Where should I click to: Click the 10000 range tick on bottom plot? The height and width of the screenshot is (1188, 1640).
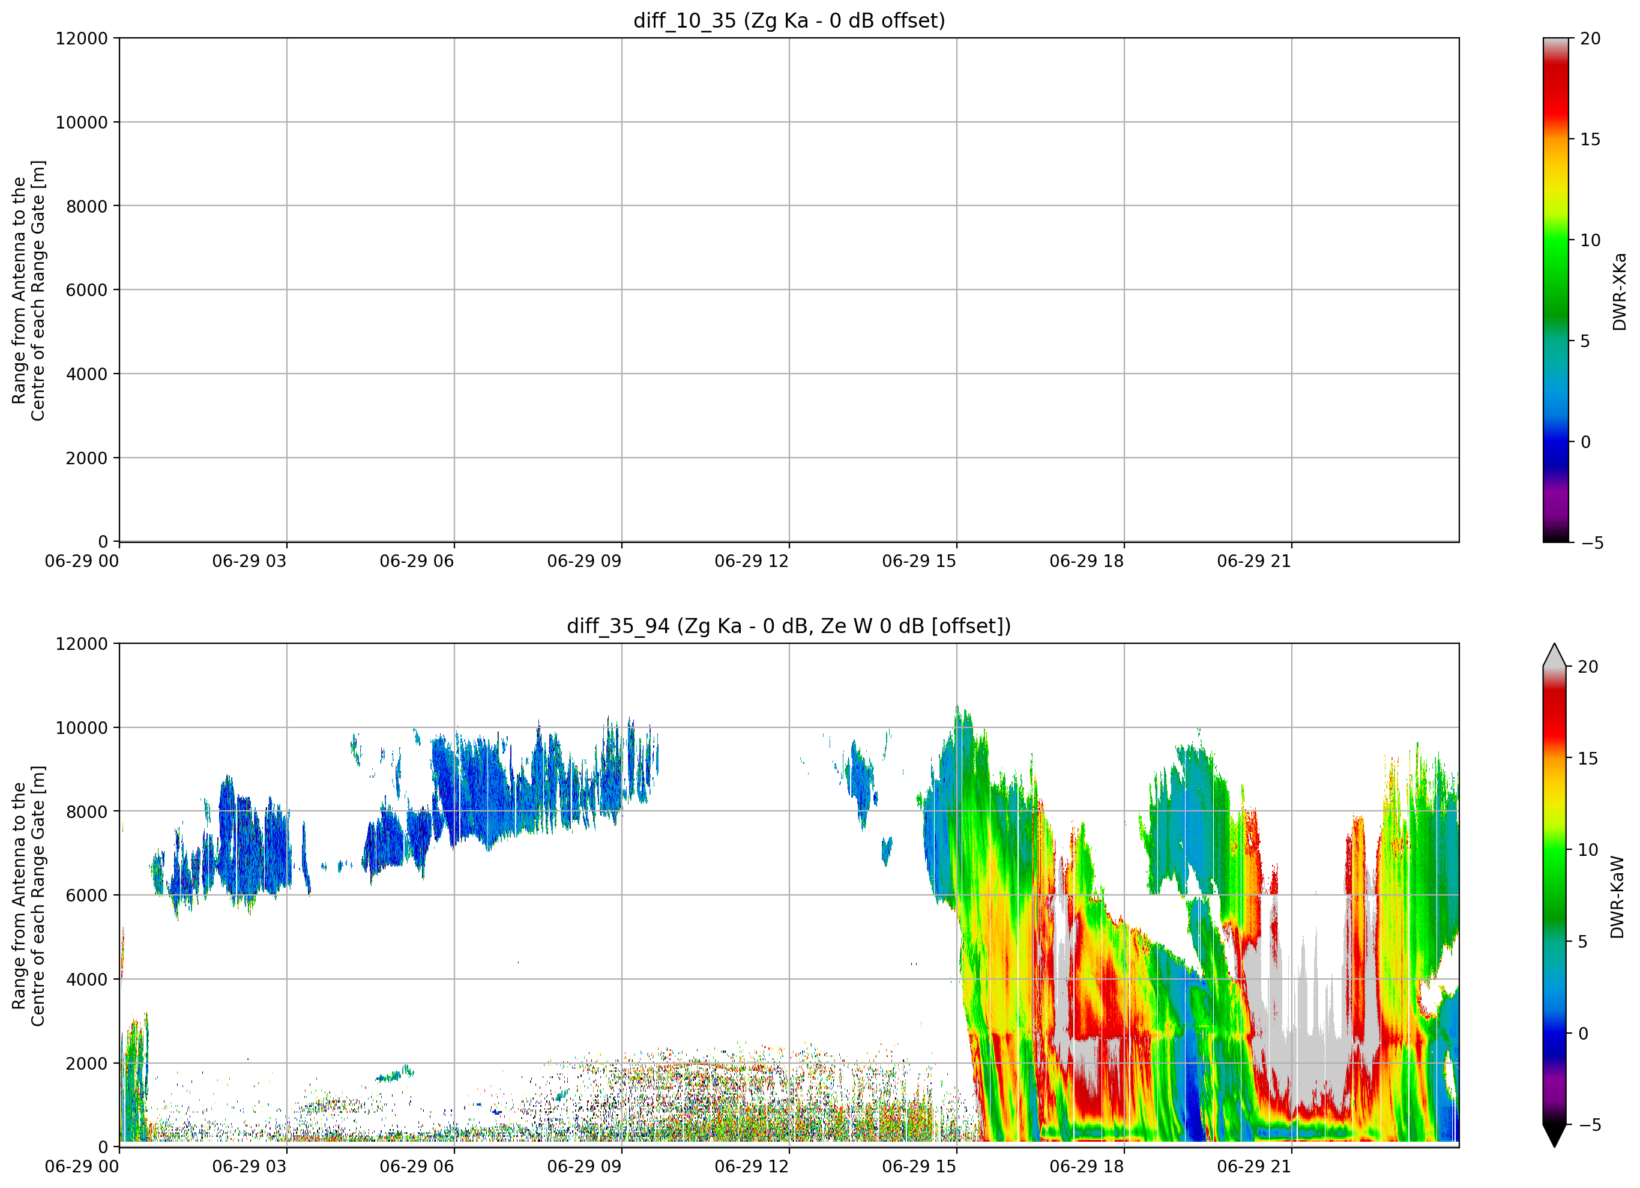pyautogui.click(x=82, y=728)
